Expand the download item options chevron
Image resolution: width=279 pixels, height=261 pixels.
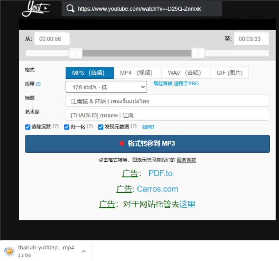point(84,251)
